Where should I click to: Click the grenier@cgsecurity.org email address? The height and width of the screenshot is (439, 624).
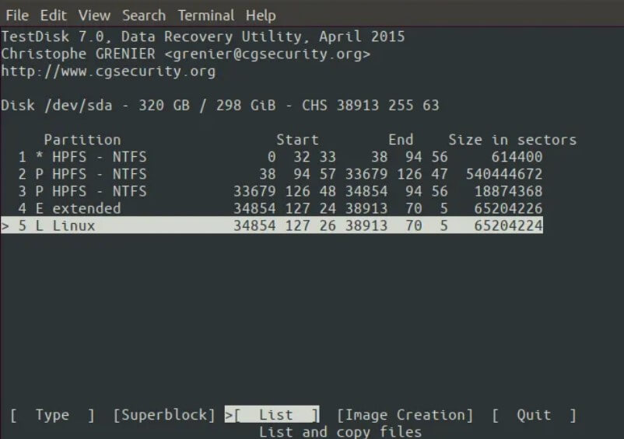[267, 54]
